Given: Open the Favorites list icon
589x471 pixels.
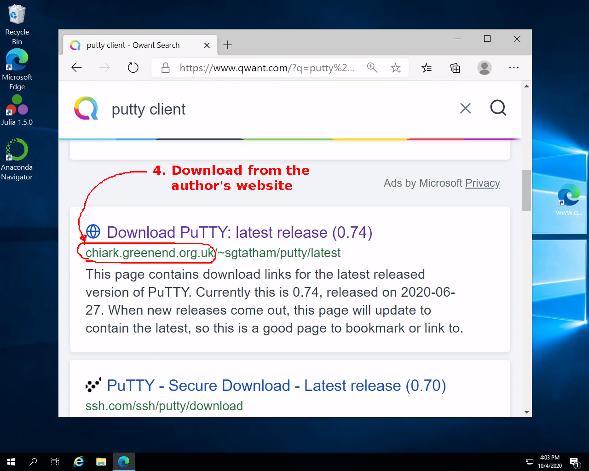Looking at the screenshot, I should [x=427, y=68].
